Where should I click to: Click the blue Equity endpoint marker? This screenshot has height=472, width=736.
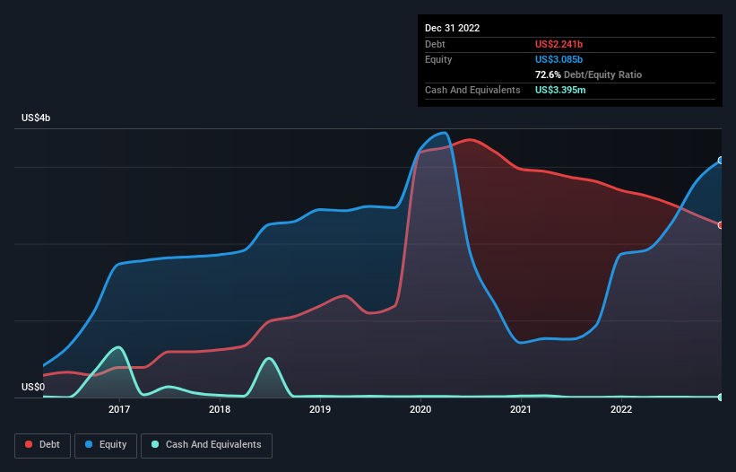click(x=721, y=161)
